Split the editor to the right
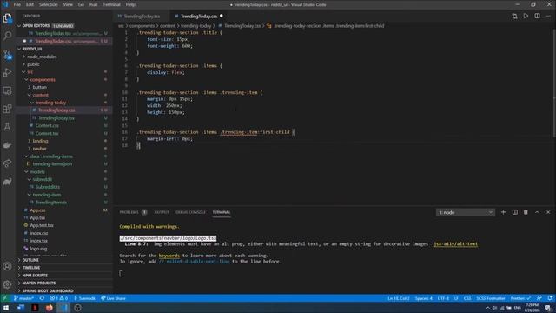The image size is (556, 313). 537,16
